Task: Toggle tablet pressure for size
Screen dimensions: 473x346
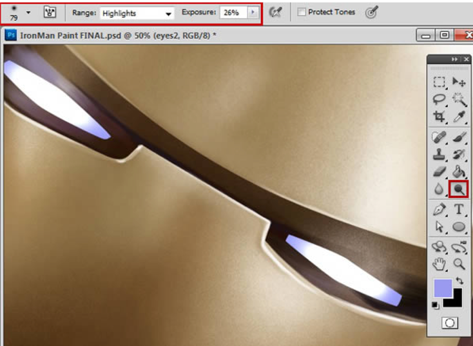Action: coord(371,12)
